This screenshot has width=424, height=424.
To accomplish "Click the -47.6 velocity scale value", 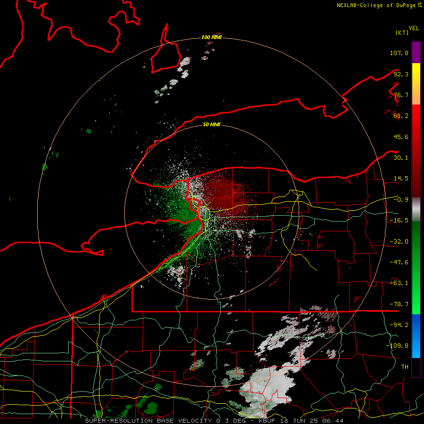I will click(399, 262).
